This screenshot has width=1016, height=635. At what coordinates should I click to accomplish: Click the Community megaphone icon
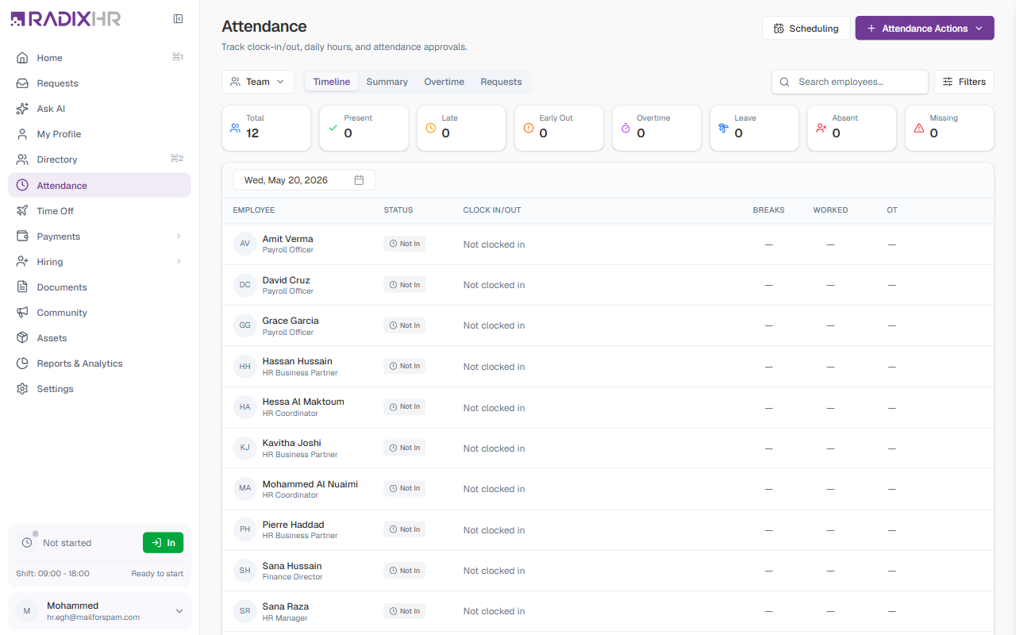point(22,313)
